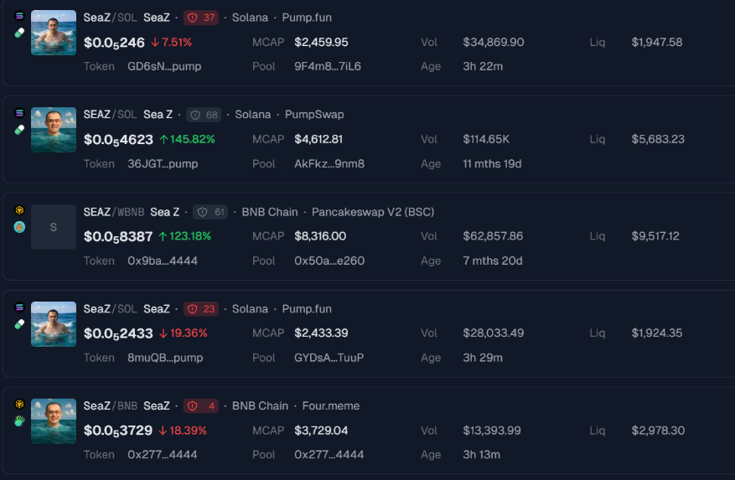
Task: Open placeholder S thumbnail for SEAZ/WBNB
Action: pos(54,227)
